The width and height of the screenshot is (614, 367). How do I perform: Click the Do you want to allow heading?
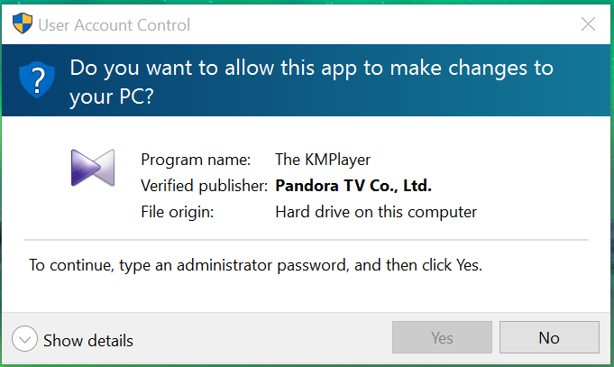(311, 82)
